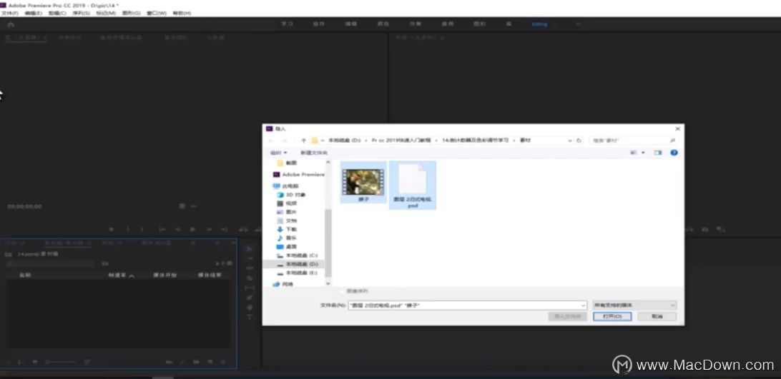781x379 pixels.
Task: Select the Hand tool
Action: click(250, 308)
